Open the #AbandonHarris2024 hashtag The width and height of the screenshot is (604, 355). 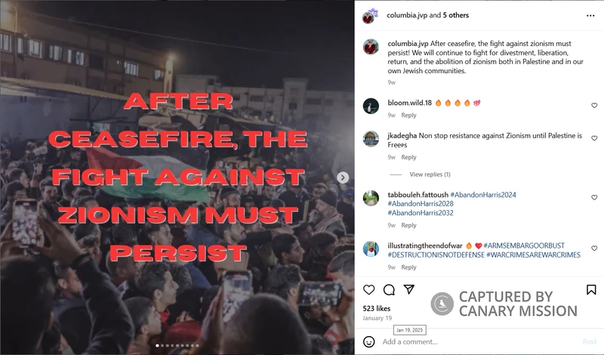pyautogui.click(x=483, y=195)
